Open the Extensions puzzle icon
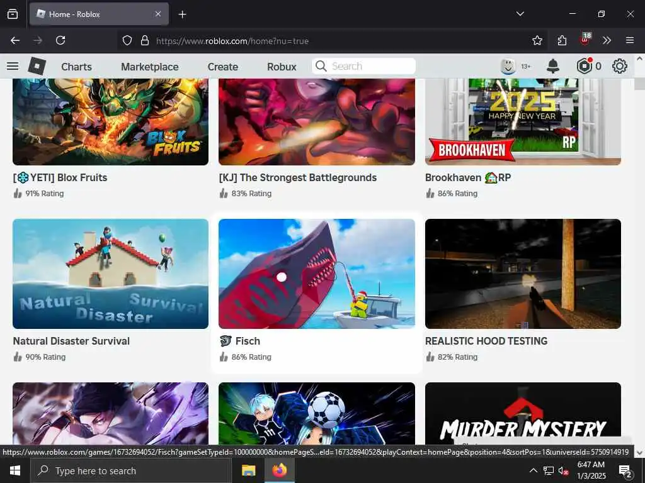 [x=562, y=40]
